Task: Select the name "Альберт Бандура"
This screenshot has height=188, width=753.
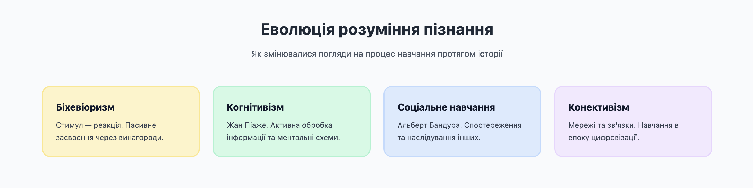Action: (x=429, y=125)
